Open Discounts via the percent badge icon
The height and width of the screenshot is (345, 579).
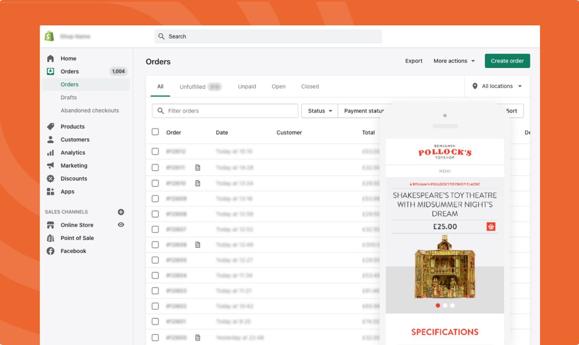[51, 179]
